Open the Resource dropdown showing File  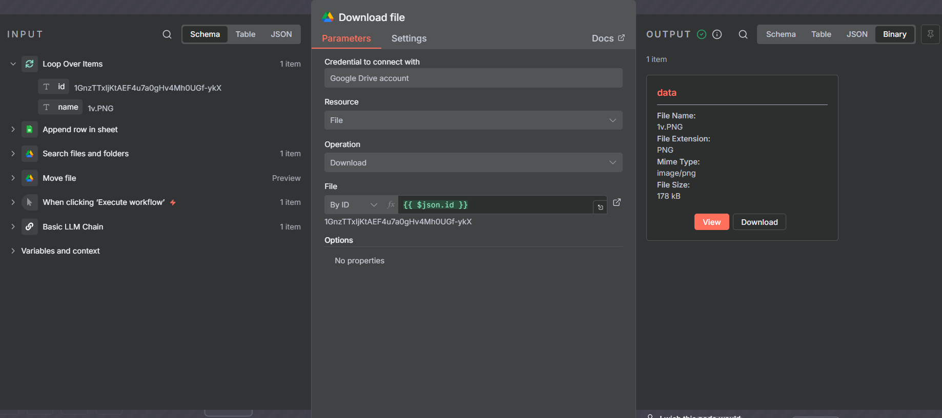click(x=473, y=120)
